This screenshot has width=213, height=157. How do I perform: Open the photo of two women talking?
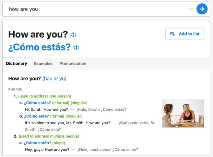(x=183, y=114)
